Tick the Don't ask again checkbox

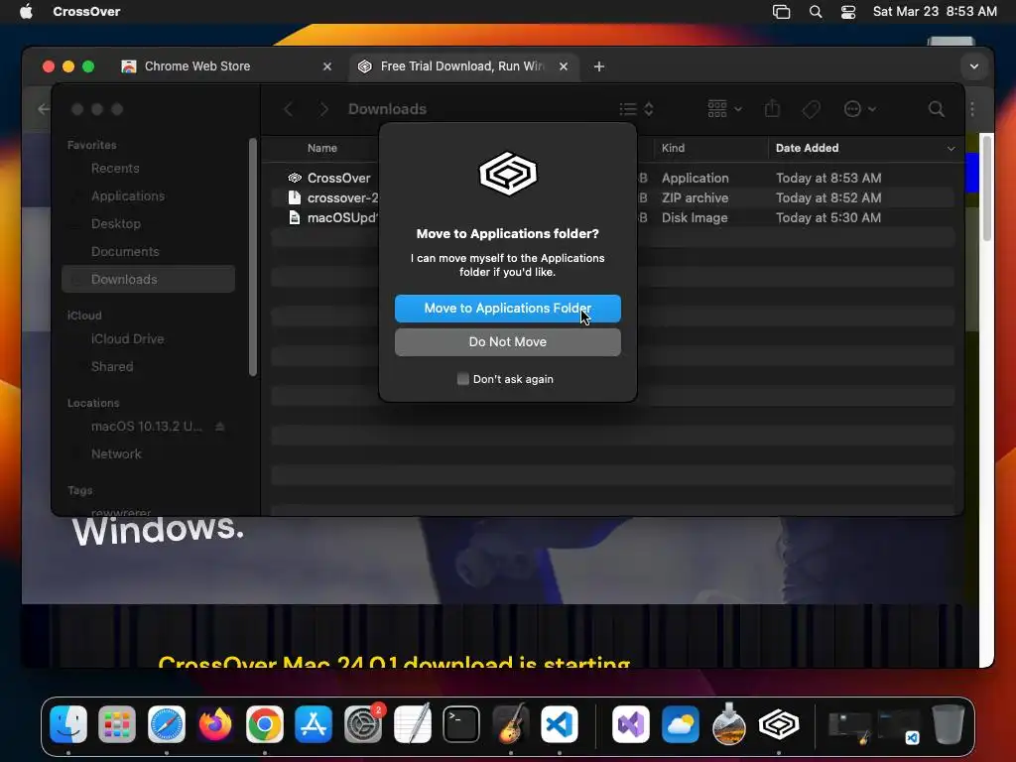pyautogui.click(x=462, y=379)
